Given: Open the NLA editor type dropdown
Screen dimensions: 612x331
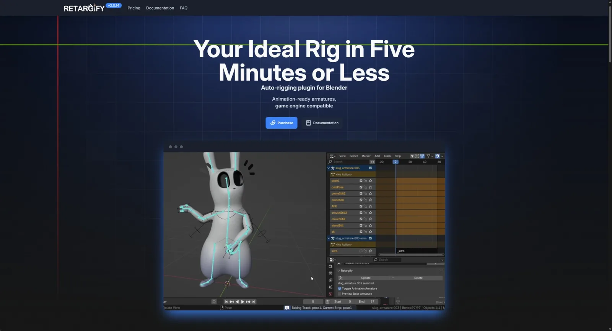Looking at the screenshot, I should (333, 156).
